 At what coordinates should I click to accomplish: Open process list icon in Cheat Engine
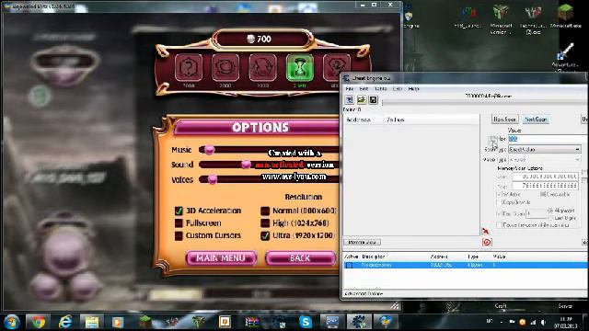tap(350, 100)
